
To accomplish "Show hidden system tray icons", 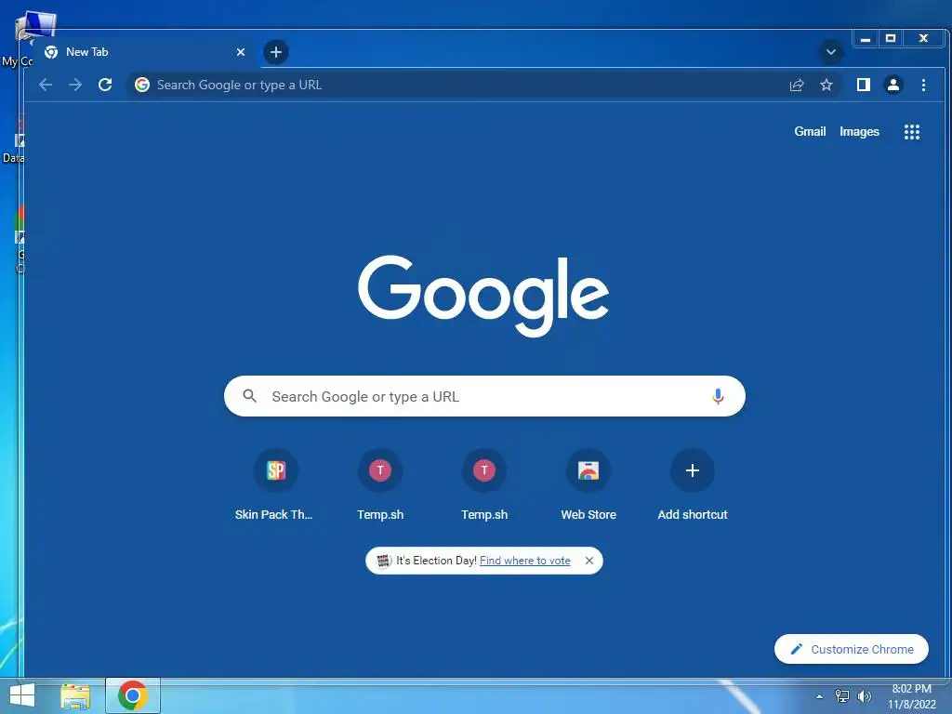I will [820, 696].
